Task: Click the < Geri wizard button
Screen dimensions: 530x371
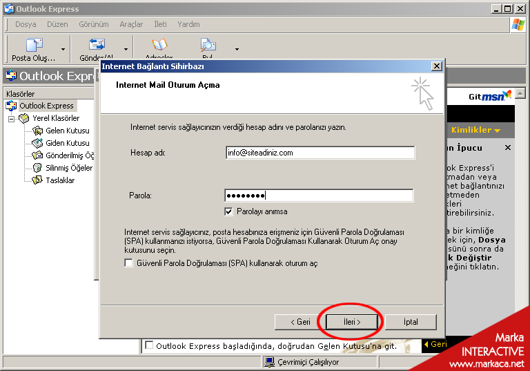Action: coord(300,322)
